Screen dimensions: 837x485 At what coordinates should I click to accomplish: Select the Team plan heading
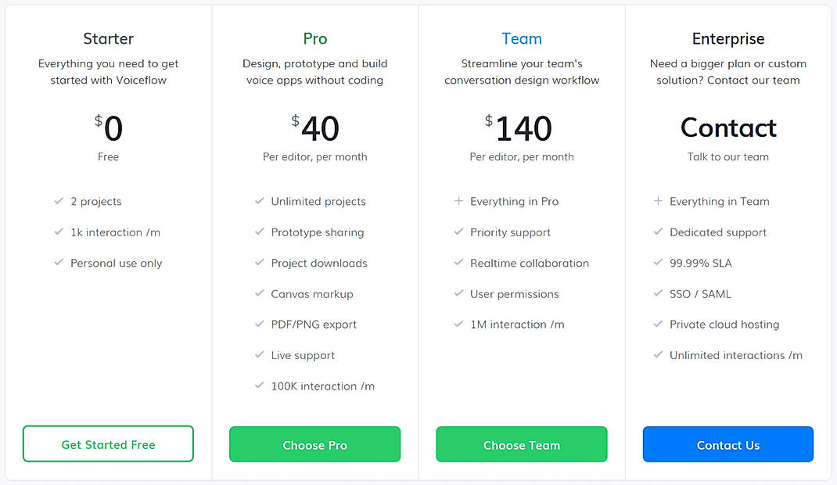click(x=521, y=38)
